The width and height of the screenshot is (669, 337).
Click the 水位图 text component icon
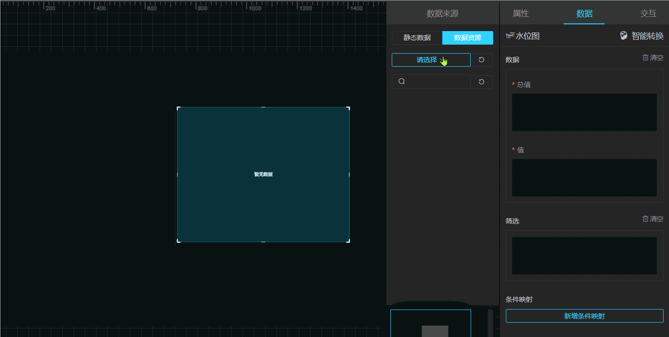[x=510, y=36]
